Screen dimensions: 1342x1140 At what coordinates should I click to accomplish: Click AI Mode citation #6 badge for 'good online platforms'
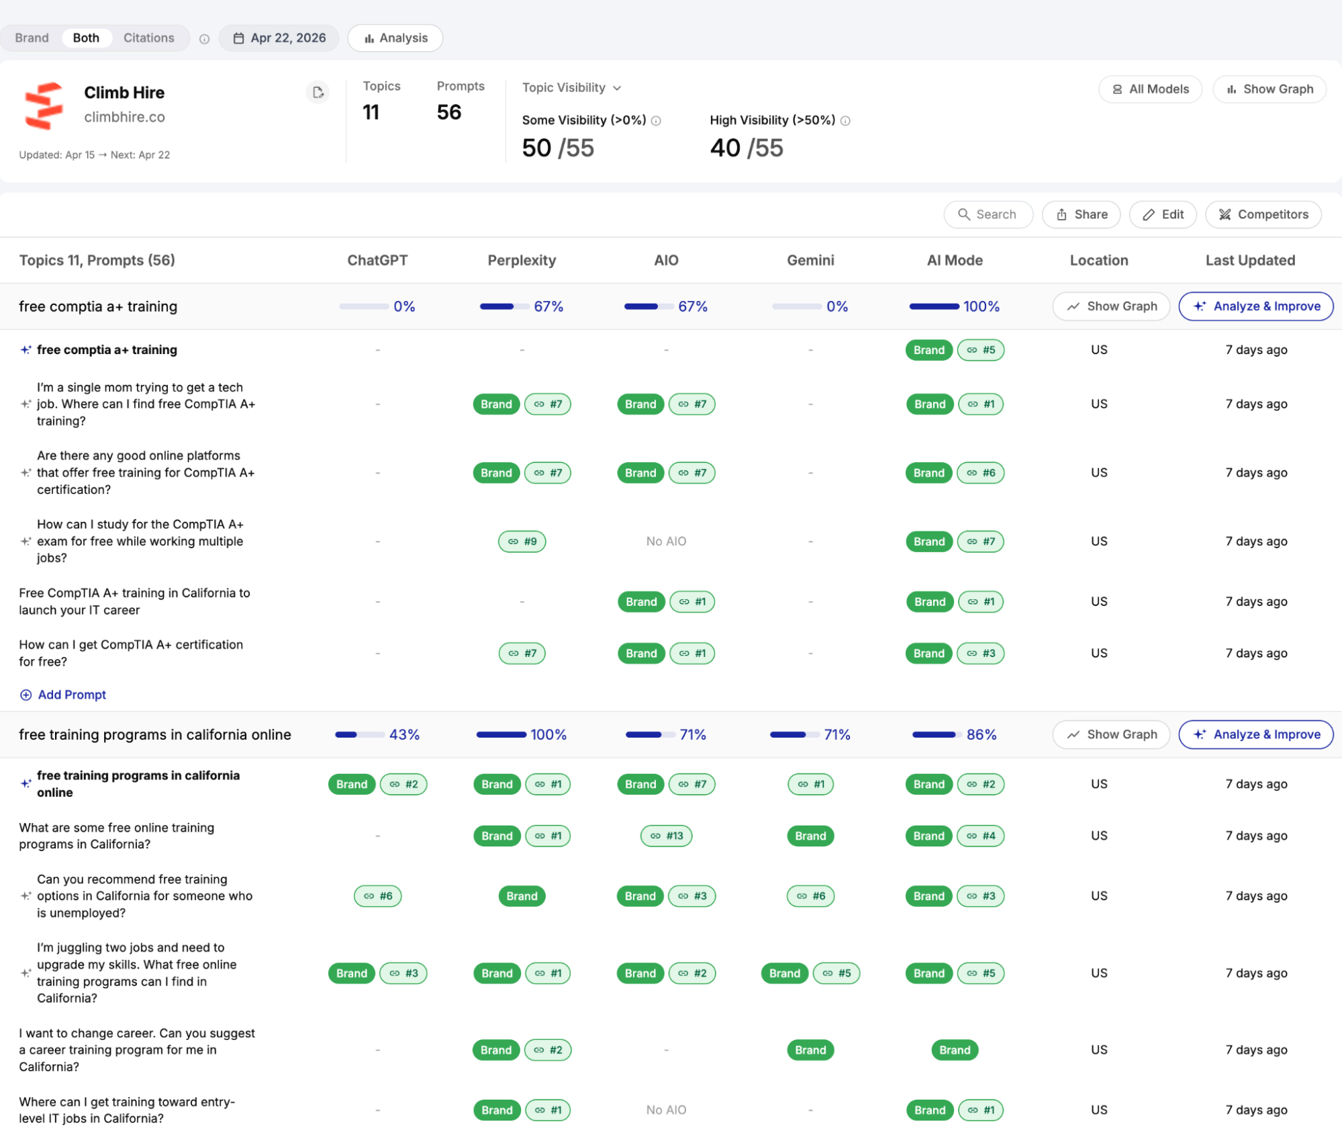coord(980,473)
